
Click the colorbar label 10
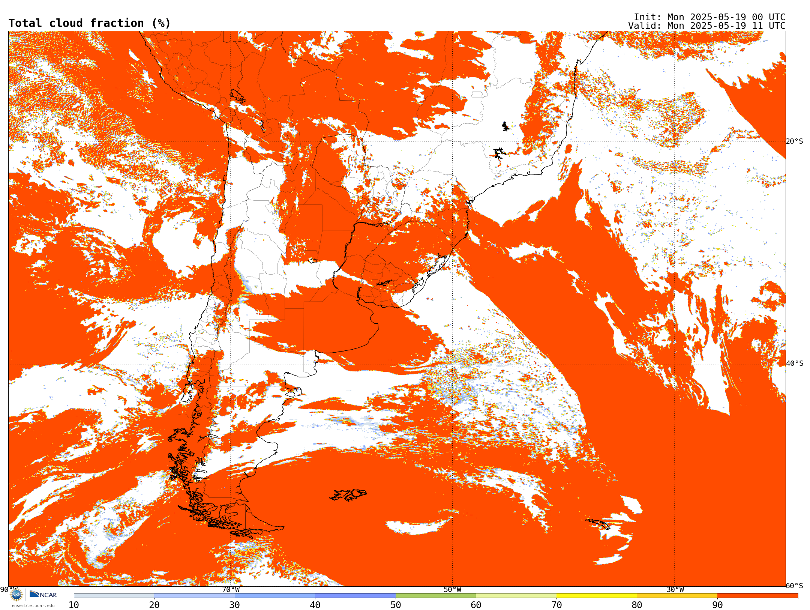tap(74, 605)
